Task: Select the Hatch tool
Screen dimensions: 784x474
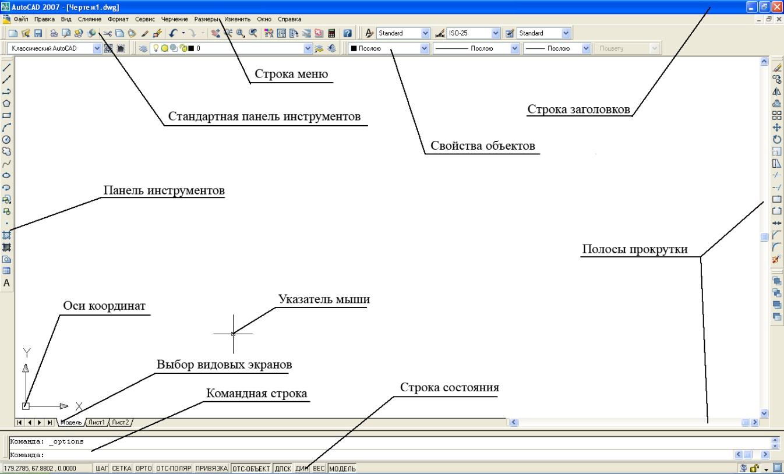Action: (x=7, y=235)
